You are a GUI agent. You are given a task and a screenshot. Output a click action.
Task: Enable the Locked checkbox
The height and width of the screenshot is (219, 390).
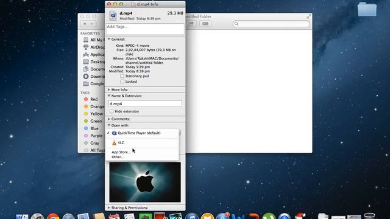tap(122, 82)
